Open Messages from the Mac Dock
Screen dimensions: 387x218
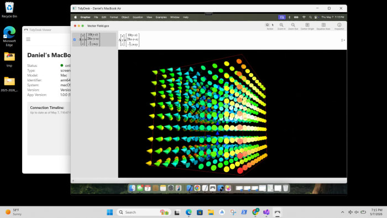(140, 188)
